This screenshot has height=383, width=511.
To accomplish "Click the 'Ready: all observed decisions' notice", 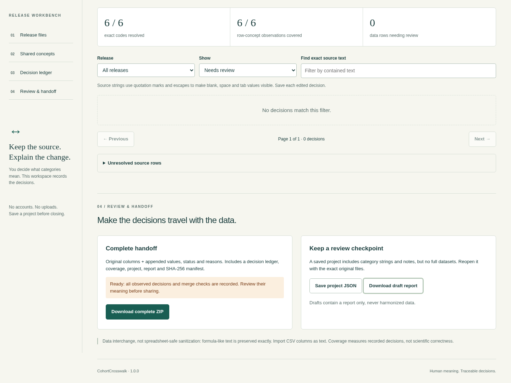I will [195, 288].
